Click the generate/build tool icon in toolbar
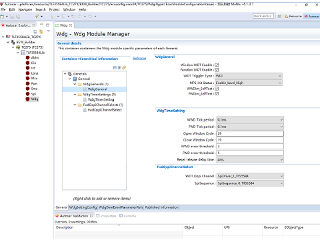Viewport: 320px width, 240px height. (x=37, y=16)
